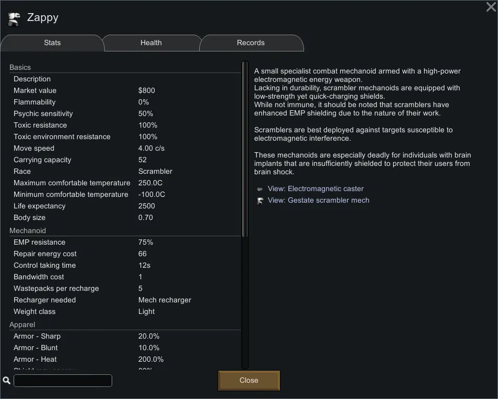Follow the View: Electromagnetic caster link
This screenshot has height=399, width=498.
[316, 189]
